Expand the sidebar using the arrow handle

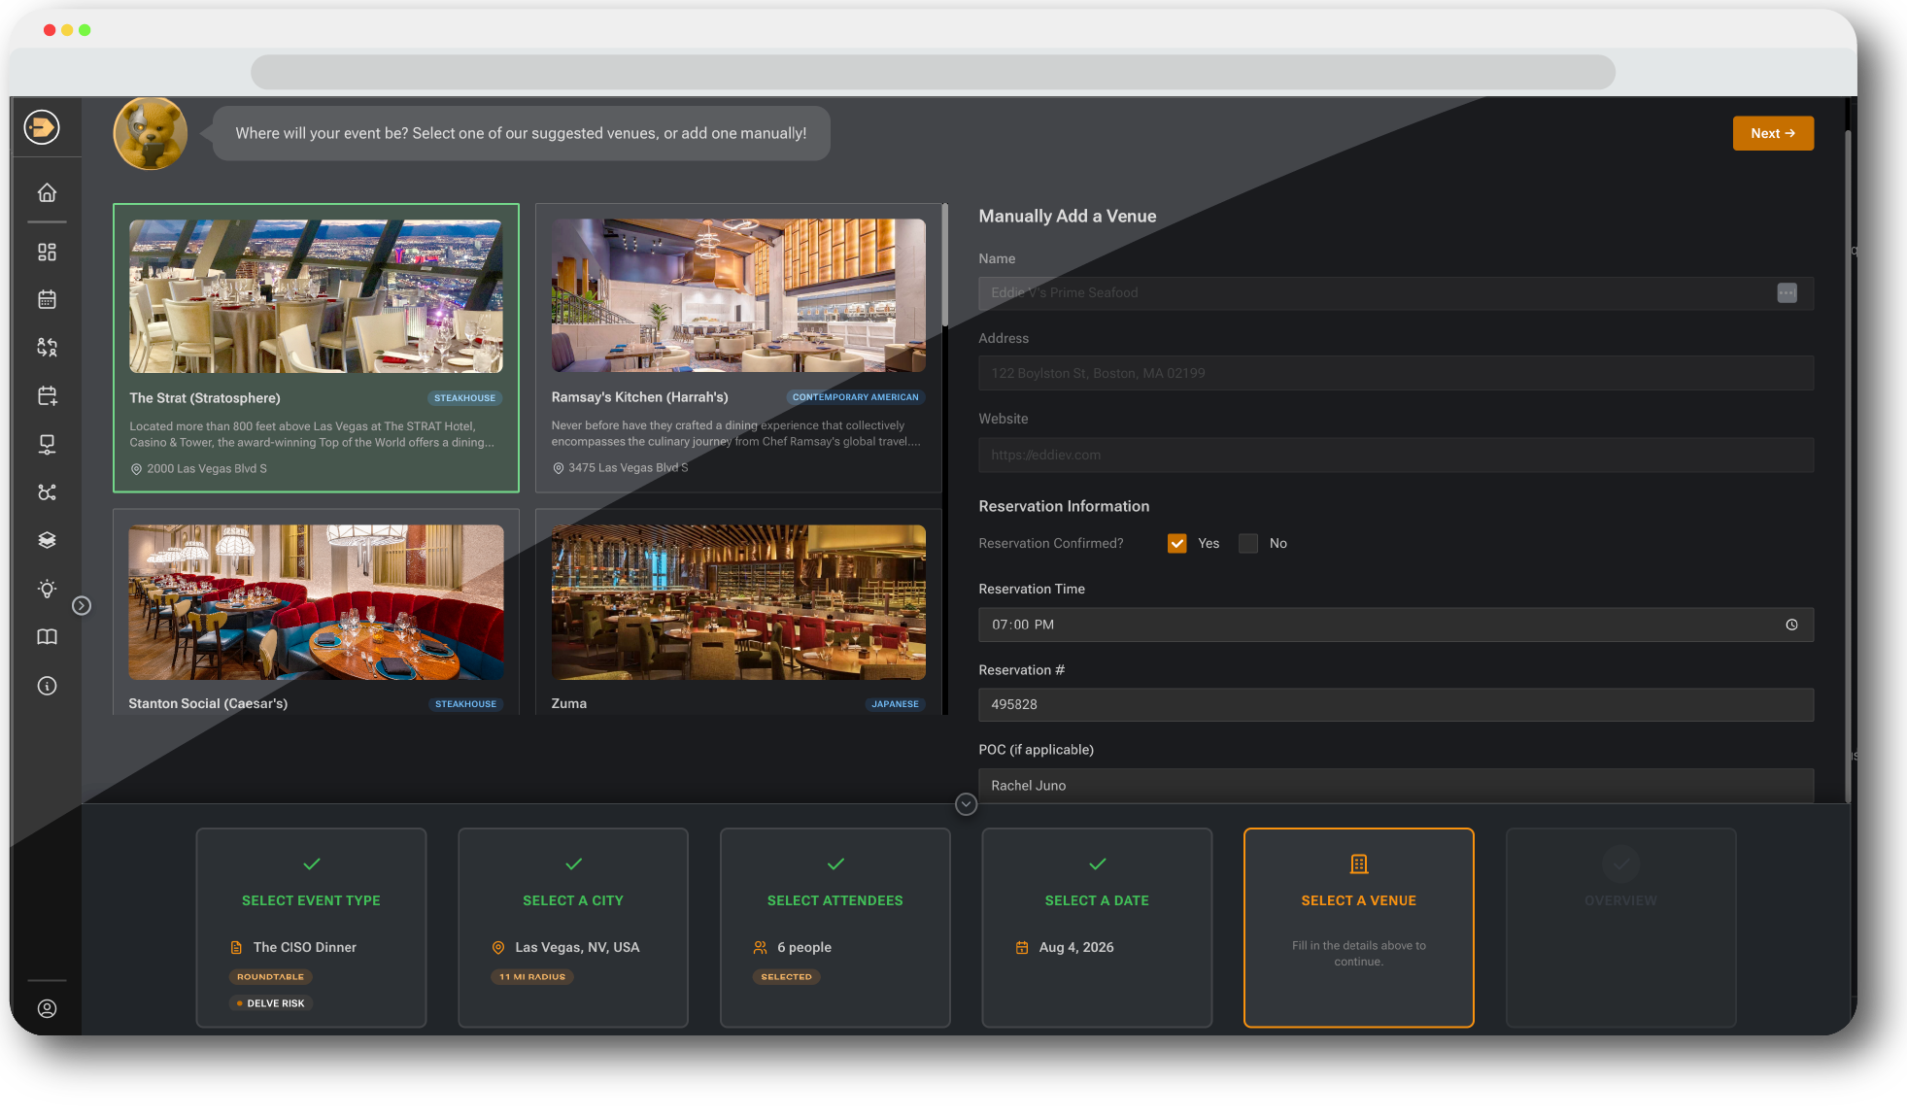tap(82, 605)
